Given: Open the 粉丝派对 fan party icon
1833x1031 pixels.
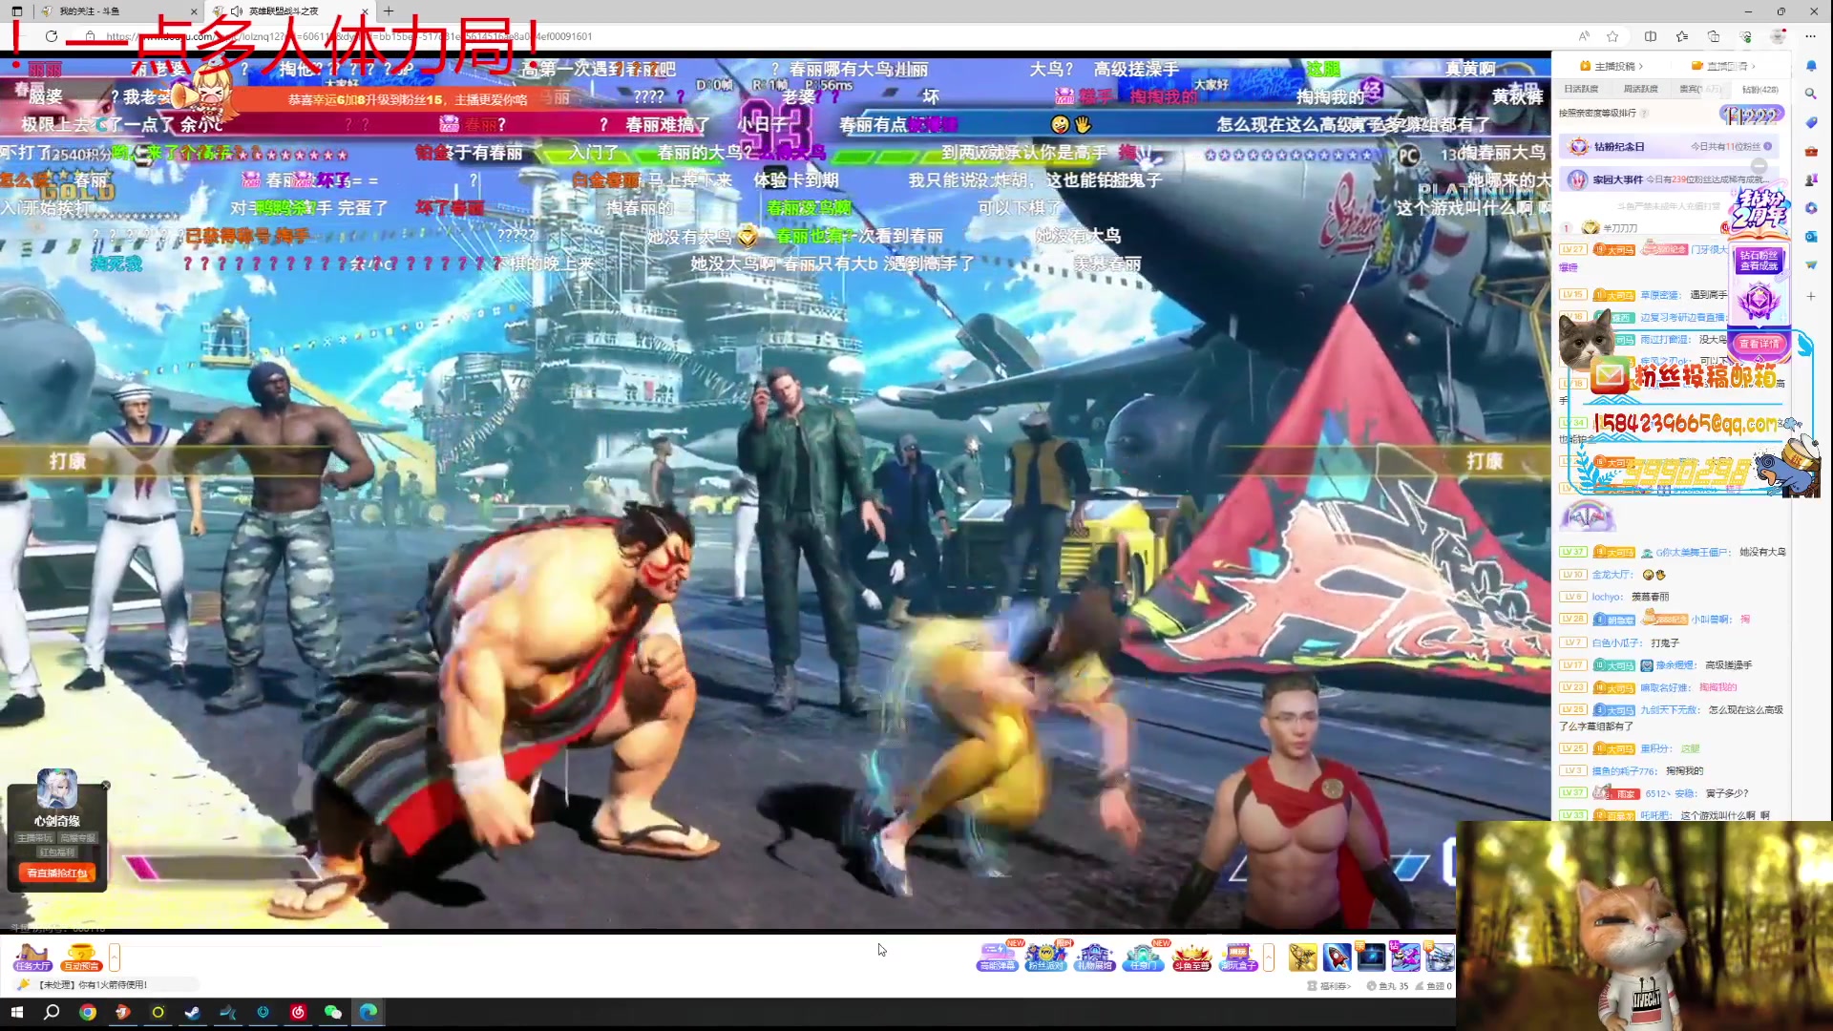Looking at the screenshot, I should [1046, 957].
